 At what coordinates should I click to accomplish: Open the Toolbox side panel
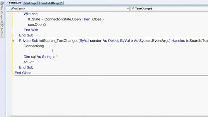tap(2, 32)
